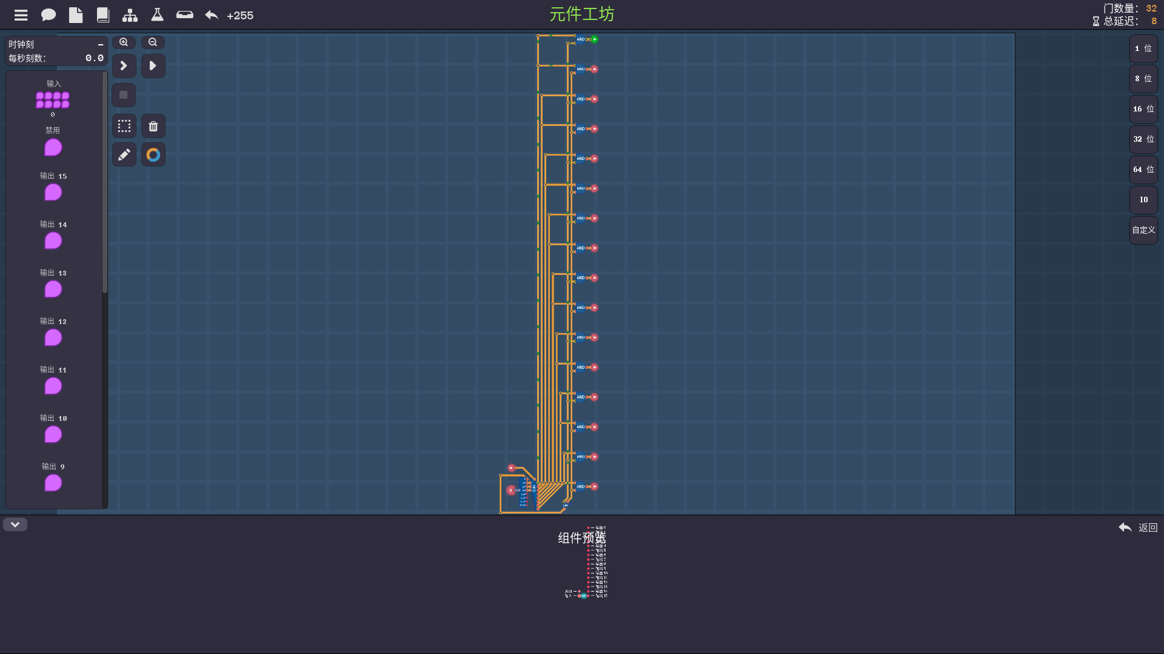Viewport: 1164px width, 654px height.
Task: Open the hamburger main menu
Action: click(x=21, y=15)
